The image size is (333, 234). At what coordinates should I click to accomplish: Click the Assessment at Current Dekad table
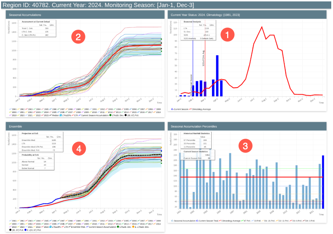click(x=35, y=29)
